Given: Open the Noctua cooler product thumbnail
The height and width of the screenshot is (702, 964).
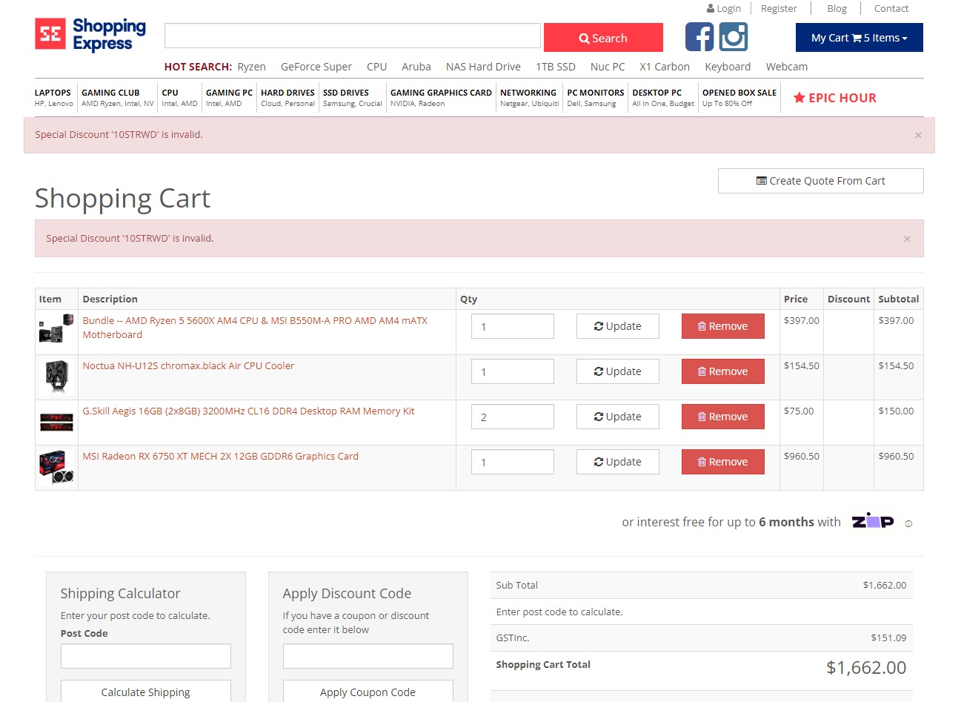Looking at the screenshot, I should 56,377.
